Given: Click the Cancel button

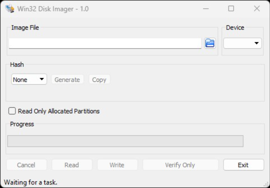Looking at the screenshot, I should [26, 165].
